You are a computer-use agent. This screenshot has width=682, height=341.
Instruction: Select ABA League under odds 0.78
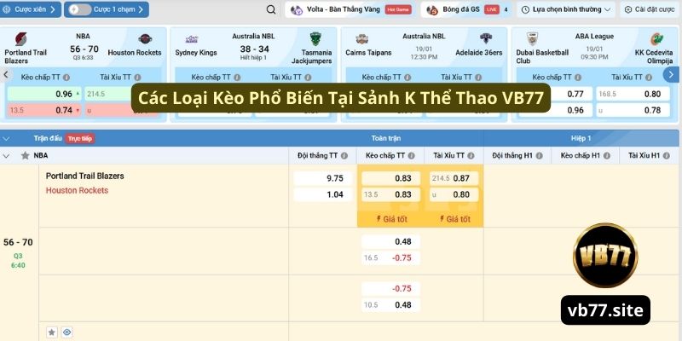[633, 110]
